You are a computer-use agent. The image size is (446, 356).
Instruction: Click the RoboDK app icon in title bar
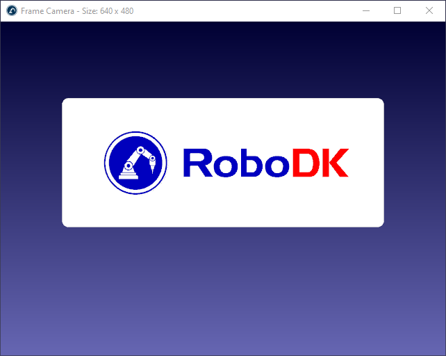pos(12,10)
